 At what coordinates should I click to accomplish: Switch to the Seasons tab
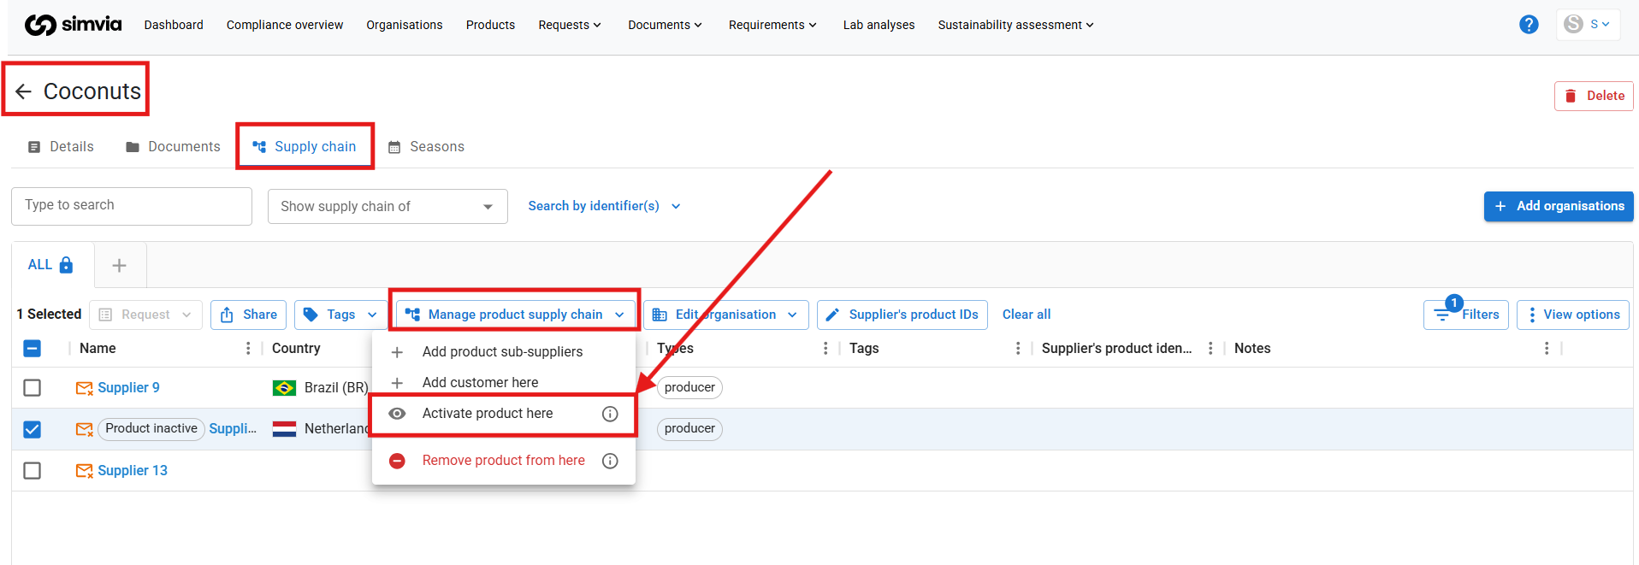(426, 147)
